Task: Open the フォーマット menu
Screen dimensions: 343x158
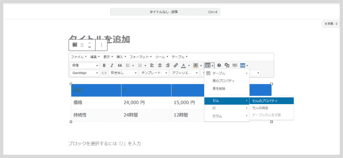Action: pos(141,57)
